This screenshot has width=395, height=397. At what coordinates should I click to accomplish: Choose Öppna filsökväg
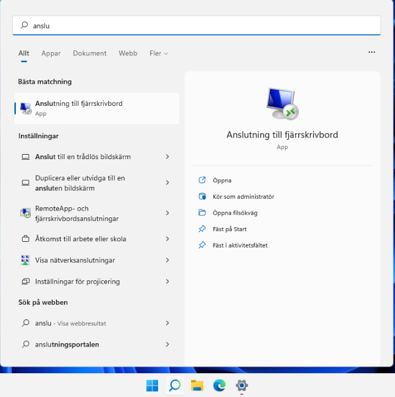tap(235, 213)
